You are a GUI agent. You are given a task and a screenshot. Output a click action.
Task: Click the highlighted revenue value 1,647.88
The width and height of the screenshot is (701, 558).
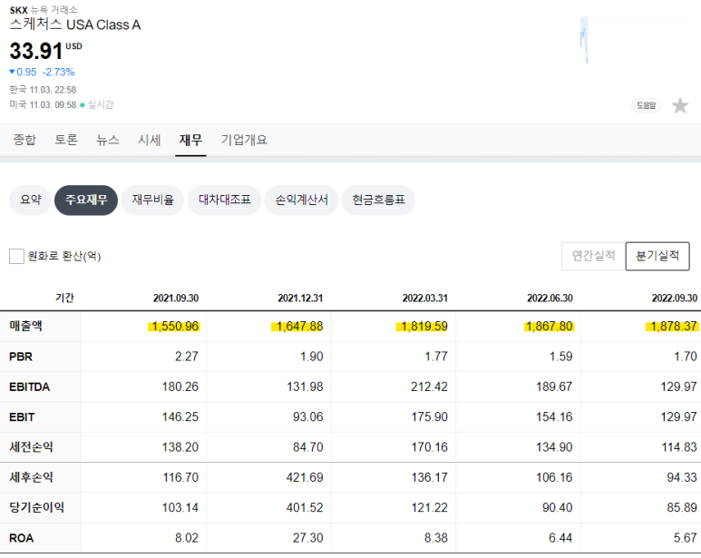(297, 327)
